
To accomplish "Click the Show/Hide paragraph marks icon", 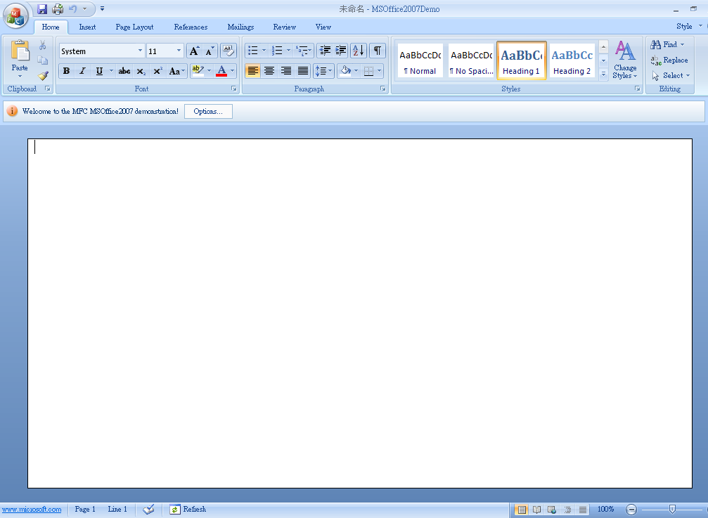I will point(378,51).
